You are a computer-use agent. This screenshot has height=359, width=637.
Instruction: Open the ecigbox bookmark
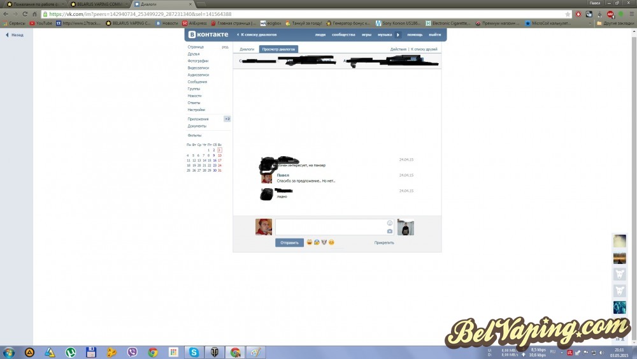click(x=271, y=23)
